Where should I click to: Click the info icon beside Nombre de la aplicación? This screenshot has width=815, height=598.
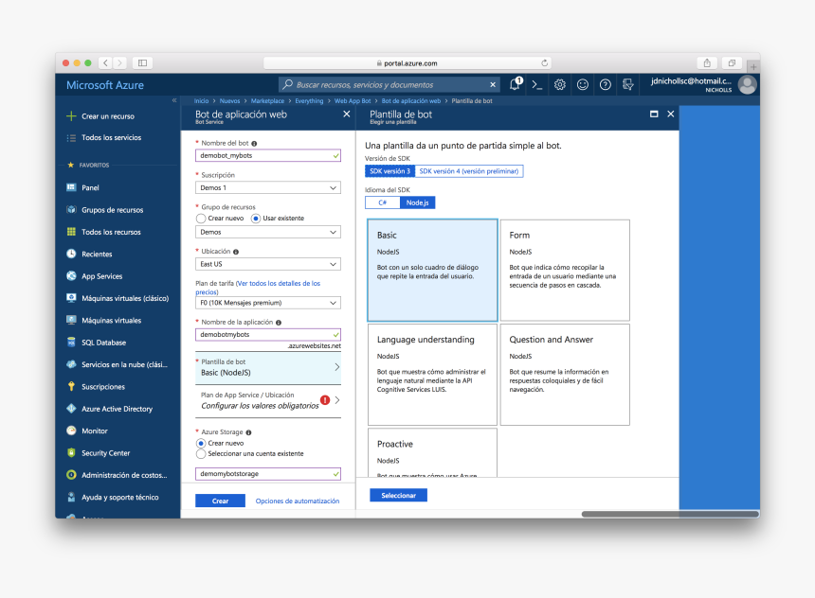pyautogui.click(x=279, y=323)
